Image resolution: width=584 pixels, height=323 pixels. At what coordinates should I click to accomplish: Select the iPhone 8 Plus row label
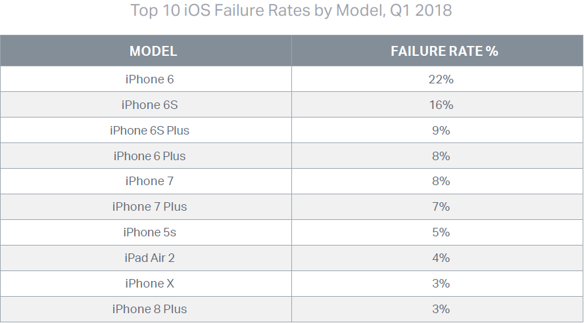[149, 309]
